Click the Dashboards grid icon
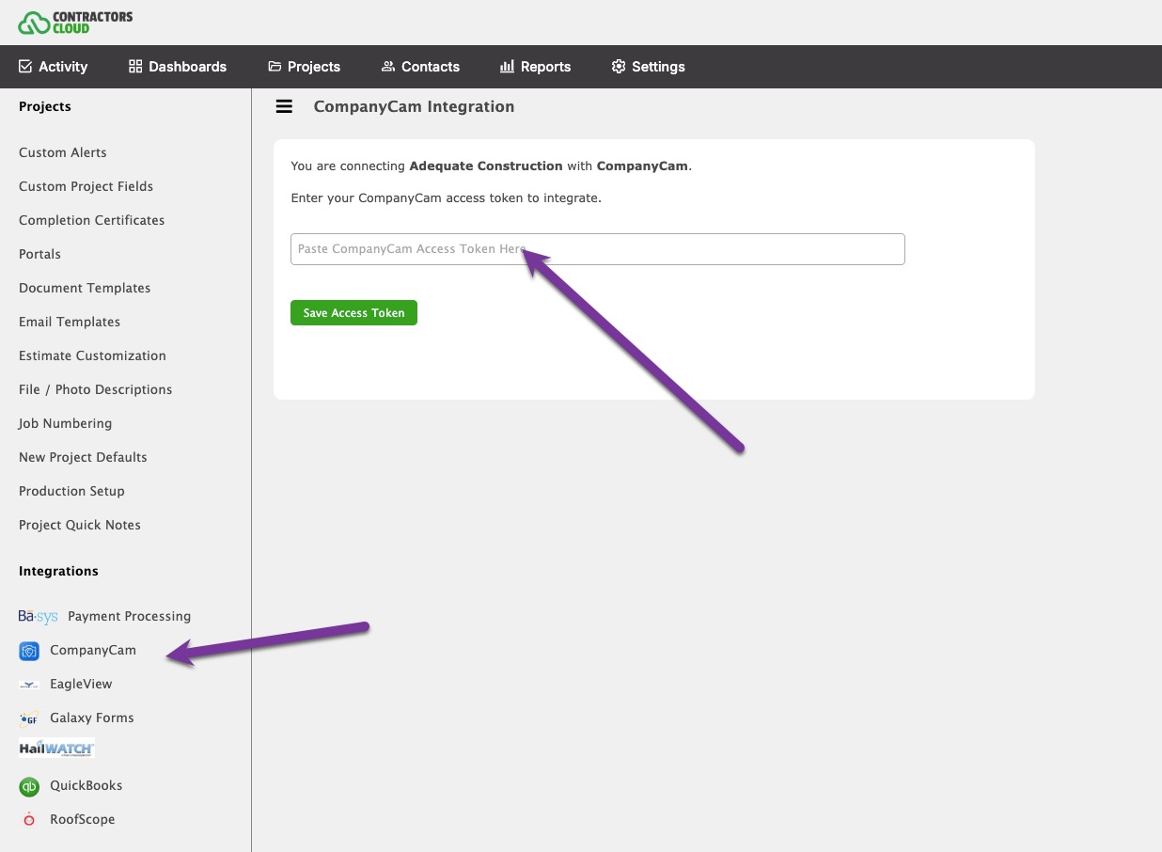Viewport: 1162px width, 852px height. 135,67
